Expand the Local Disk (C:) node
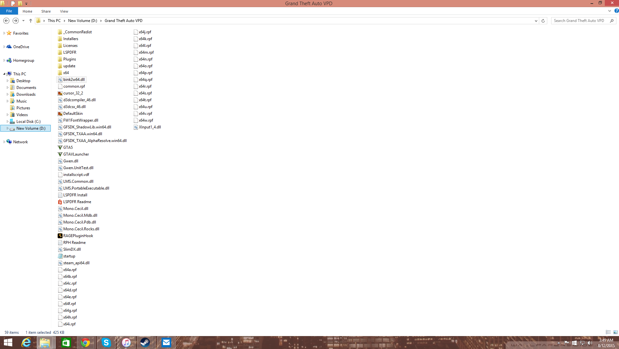 [x=7, y=122]
